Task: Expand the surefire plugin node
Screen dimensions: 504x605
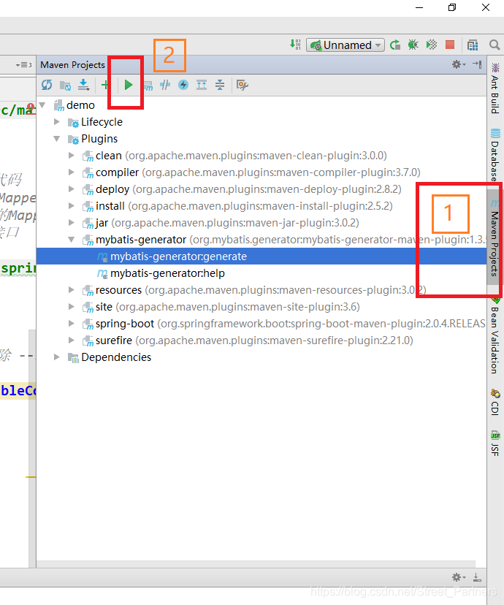Action: pos(72,340)
